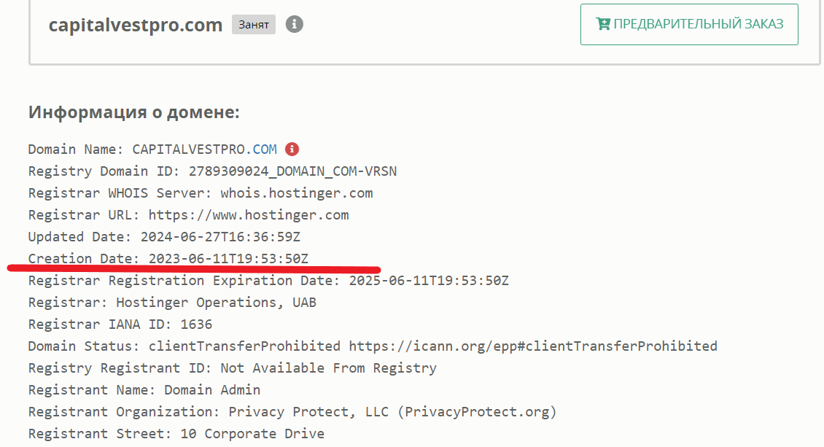The height and width of the screenshot is (447, 824).
Task: Click the red info icon after CAPITALVESTPRO.COM
Action: (x=292, y=149)
